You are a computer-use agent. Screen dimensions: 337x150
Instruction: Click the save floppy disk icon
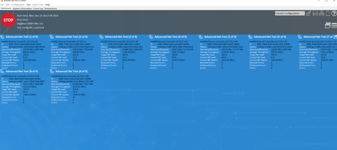(x=315, y=13)
